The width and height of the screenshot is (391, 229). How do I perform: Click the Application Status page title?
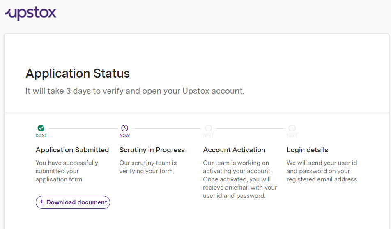tap(78, 73)
